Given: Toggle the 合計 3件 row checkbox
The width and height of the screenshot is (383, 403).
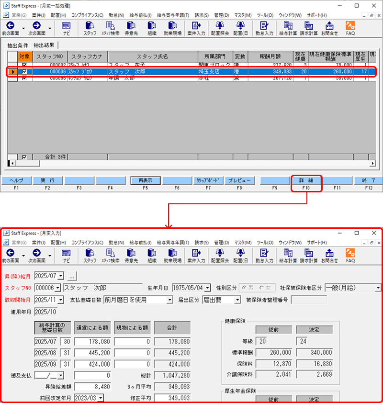Looking at the screenshot, I should point(24,157).
